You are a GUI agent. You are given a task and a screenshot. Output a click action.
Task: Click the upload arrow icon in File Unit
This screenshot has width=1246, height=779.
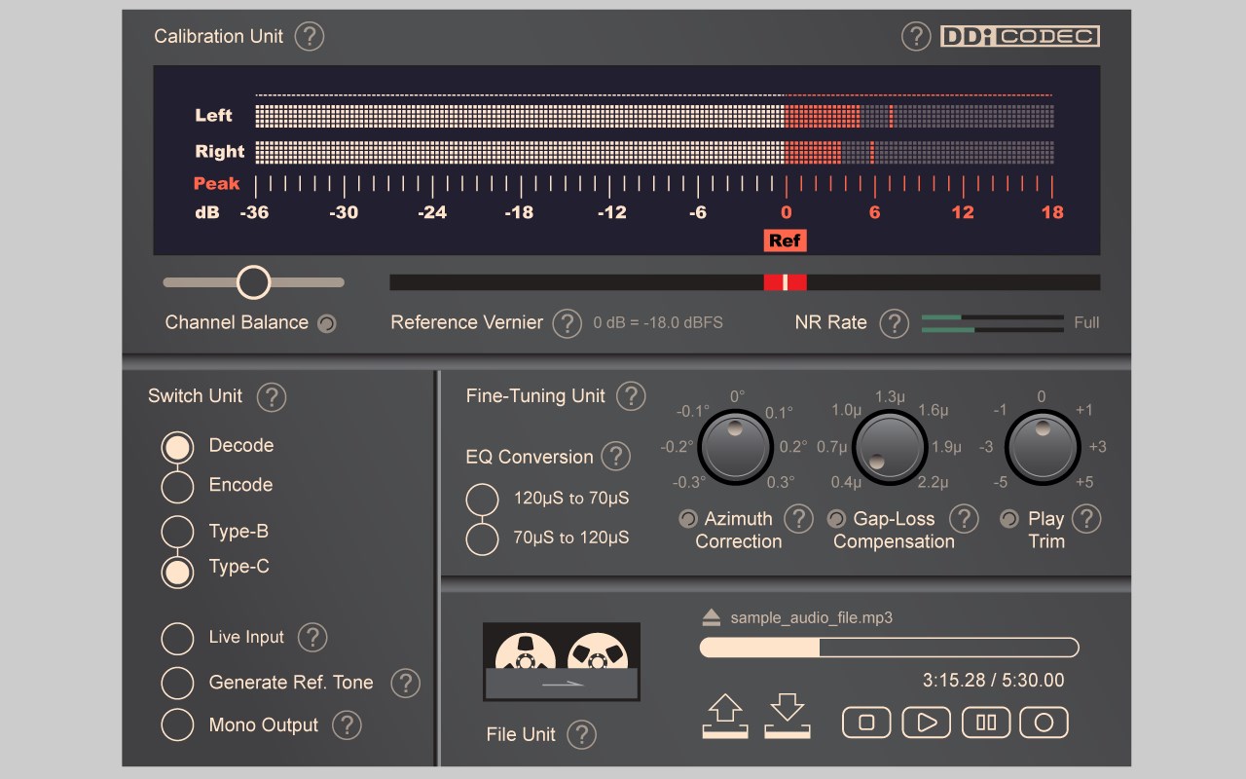point(725,716)
